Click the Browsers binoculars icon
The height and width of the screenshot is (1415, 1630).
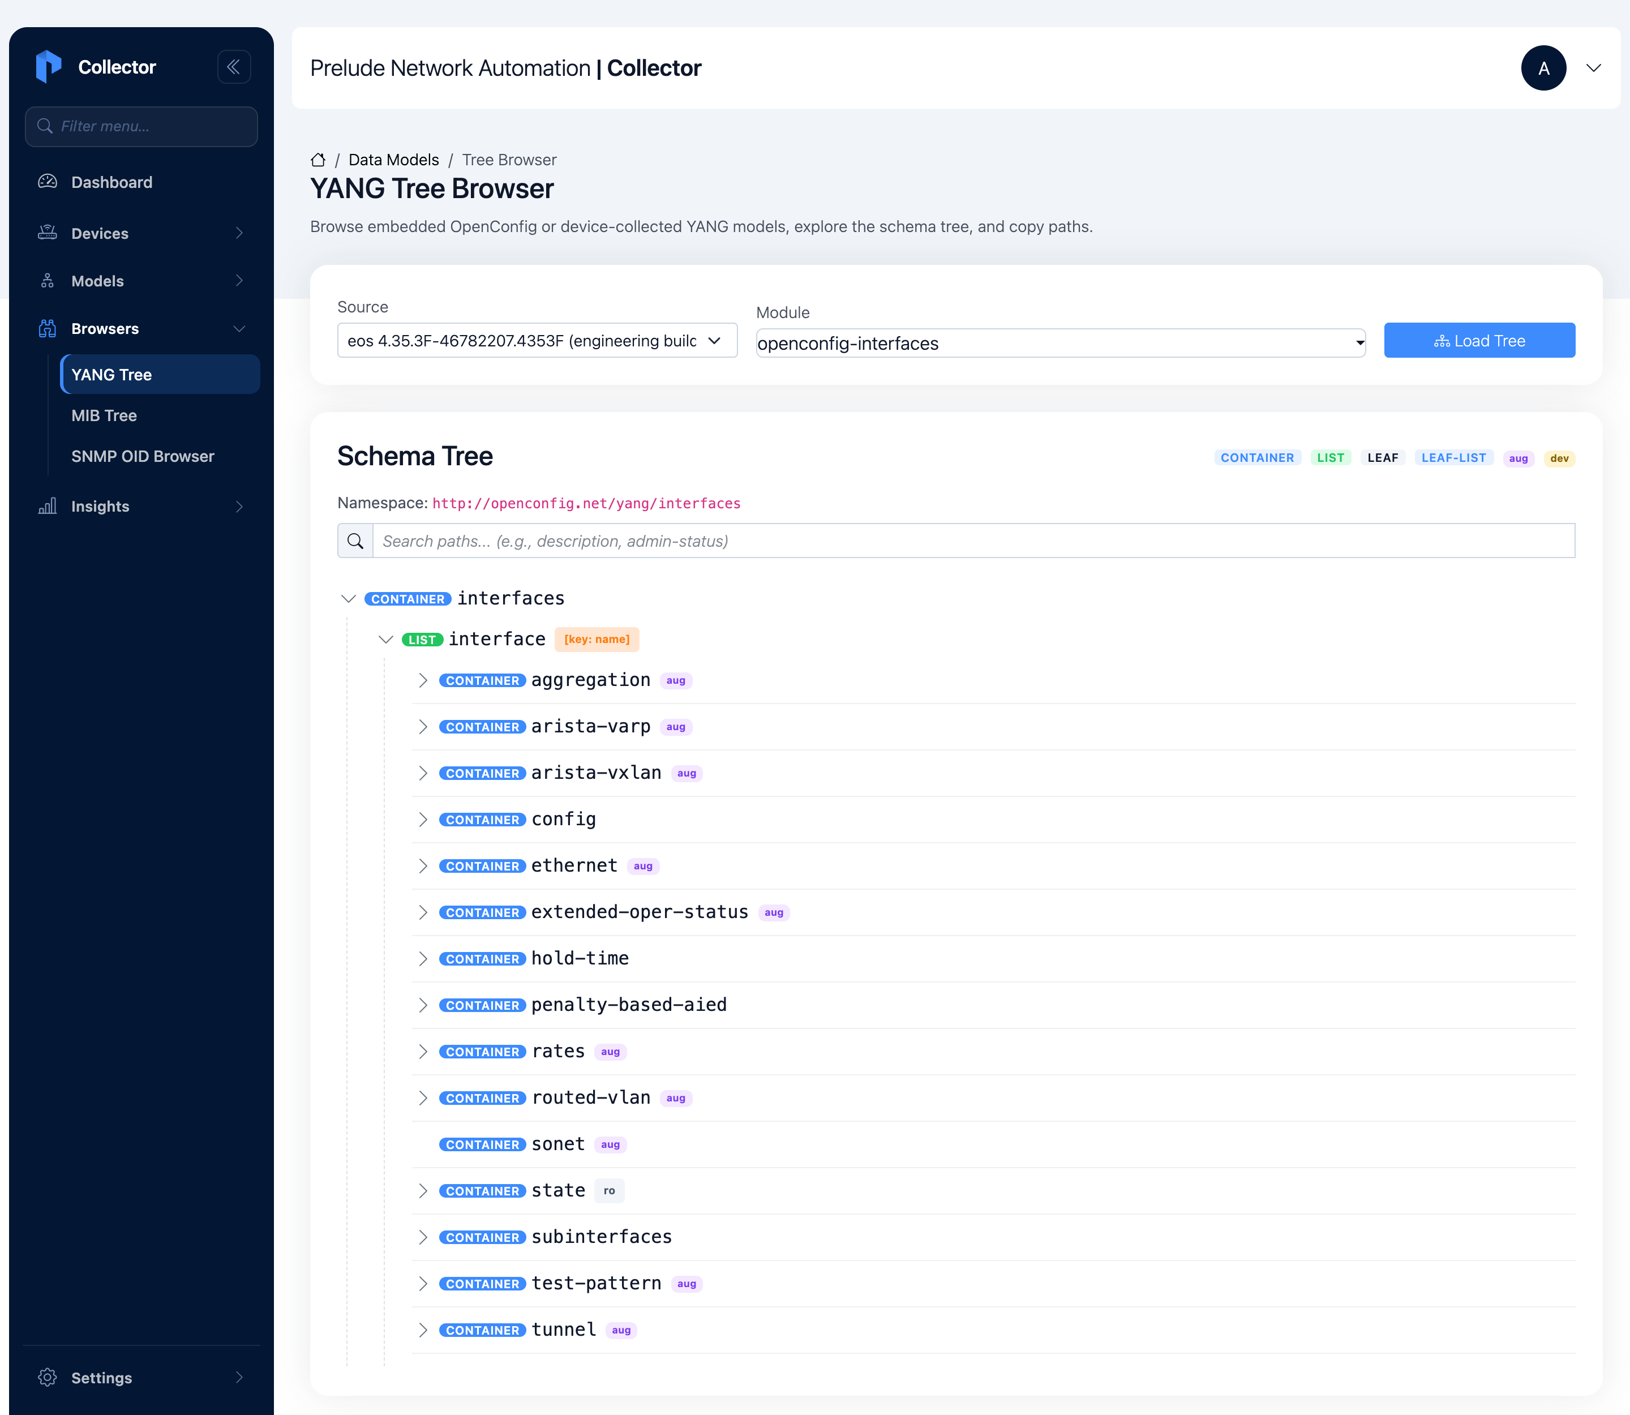48,328
